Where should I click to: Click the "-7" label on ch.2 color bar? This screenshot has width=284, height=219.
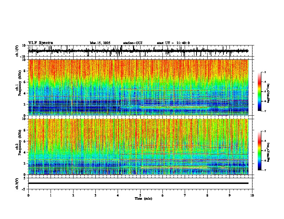click(264, 170)
